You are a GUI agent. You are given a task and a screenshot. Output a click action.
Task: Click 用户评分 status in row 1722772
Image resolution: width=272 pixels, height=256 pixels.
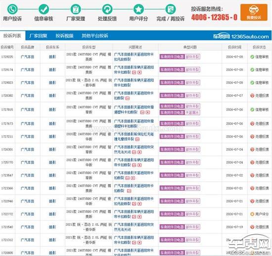tap(259, 214)
